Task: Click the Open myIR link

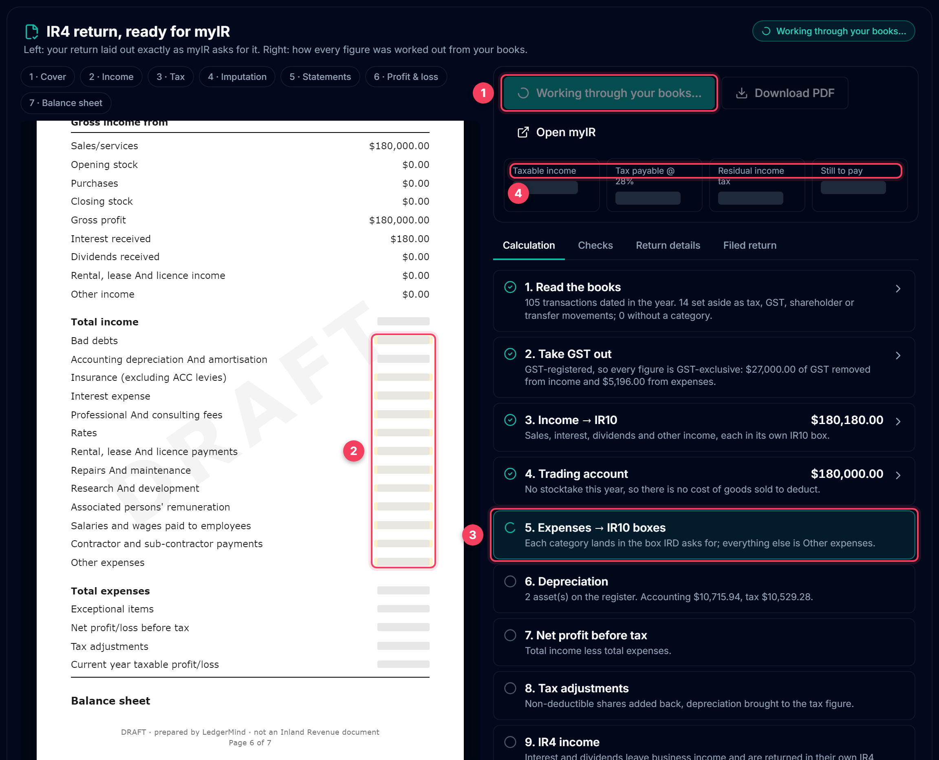Action: (x=557, y=132)
